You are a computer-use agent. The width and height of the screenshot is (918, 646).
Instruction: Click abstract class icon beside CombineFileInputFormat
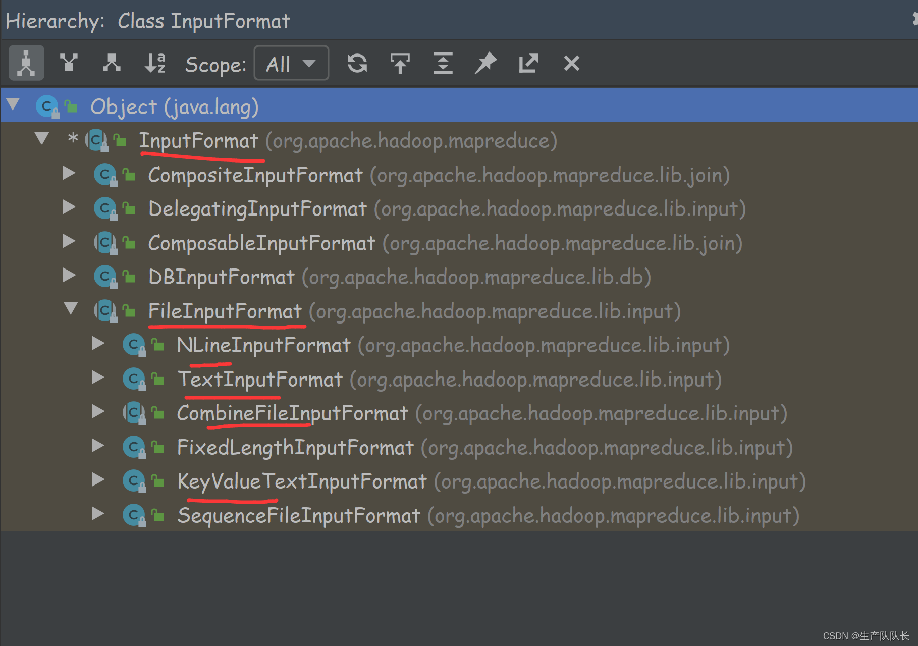pos(134,413)
